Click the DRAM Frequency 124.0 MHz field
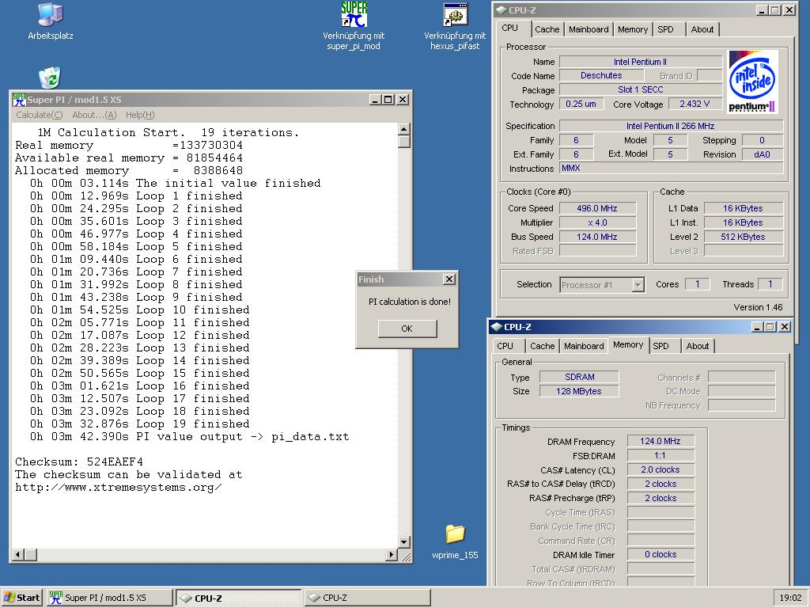 click(x=660, y=441)
